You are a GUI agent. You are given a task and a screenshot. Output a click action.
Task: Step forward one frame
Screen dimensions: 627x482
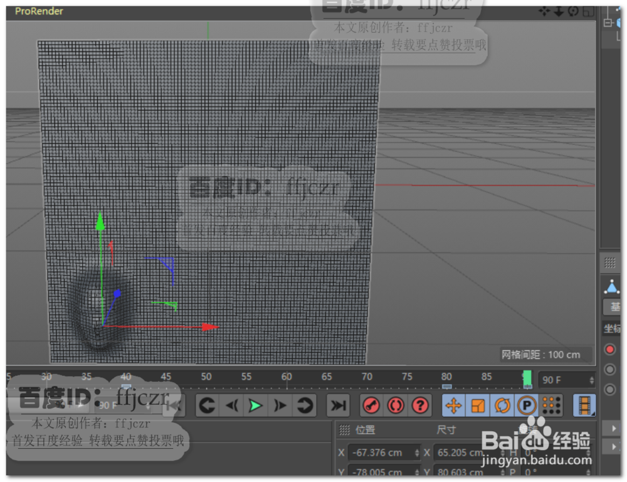(x=280, y=405)
